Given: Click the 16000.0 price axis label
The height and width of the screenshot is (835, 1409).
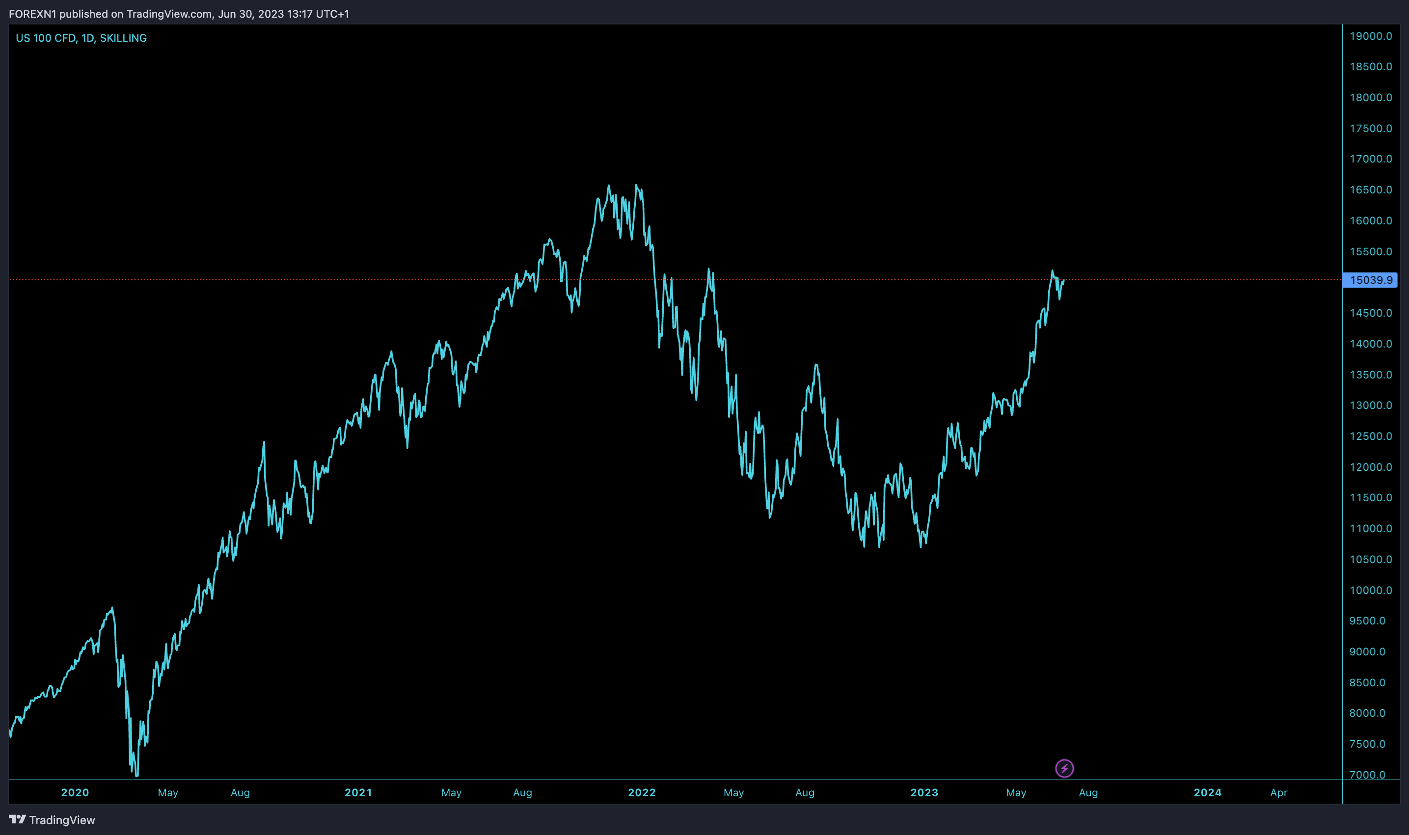Looking at the screenshot, I should coord(1371,220).
